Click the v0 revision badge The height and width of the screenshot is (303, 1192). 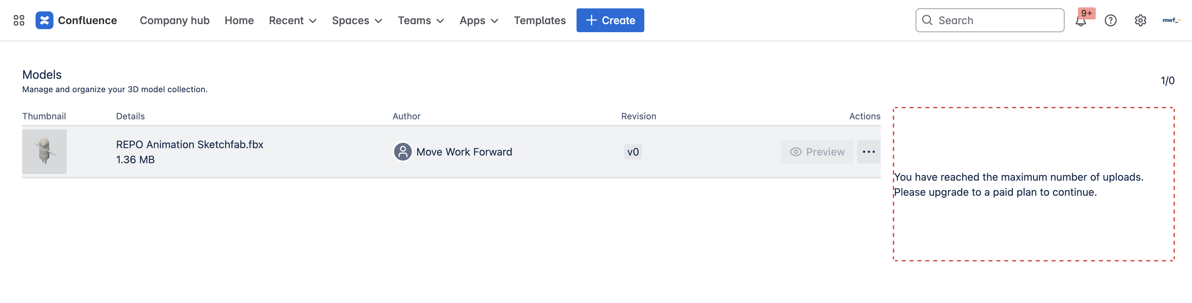[633, 152]
